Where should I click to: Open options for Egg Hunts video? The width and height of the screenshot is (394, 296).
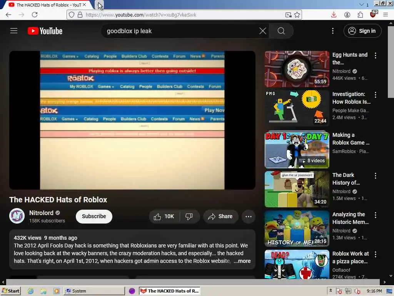tap(376, 55)
